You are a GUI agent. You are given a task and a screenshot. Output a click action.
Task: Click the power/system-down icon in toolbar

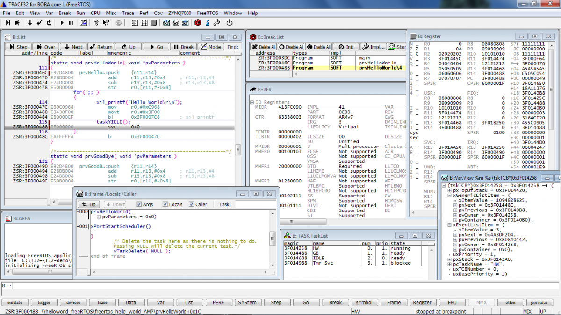point(229,22)
